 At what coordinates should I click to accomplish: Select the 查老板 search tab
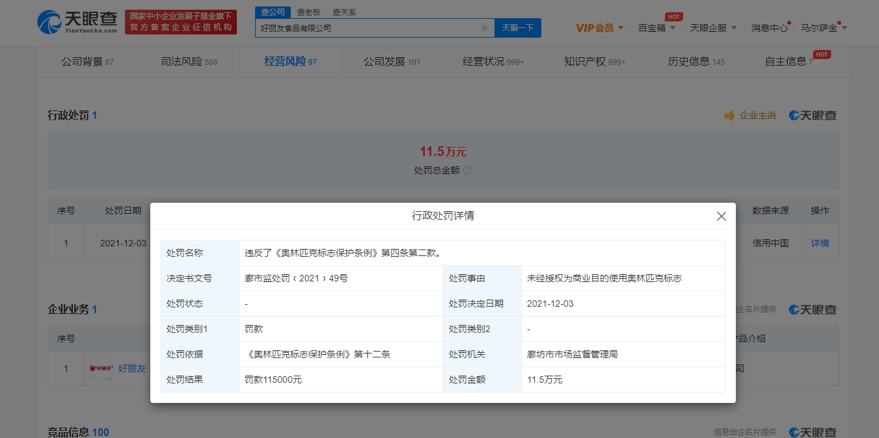308,12
